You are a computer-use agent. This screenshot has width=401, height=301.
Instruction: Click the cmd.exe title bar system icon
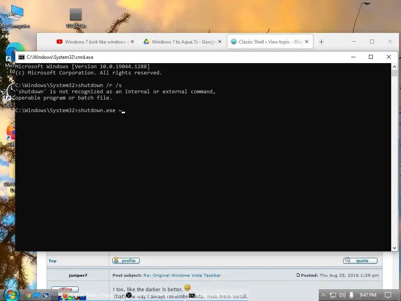(x=22, y=57)
